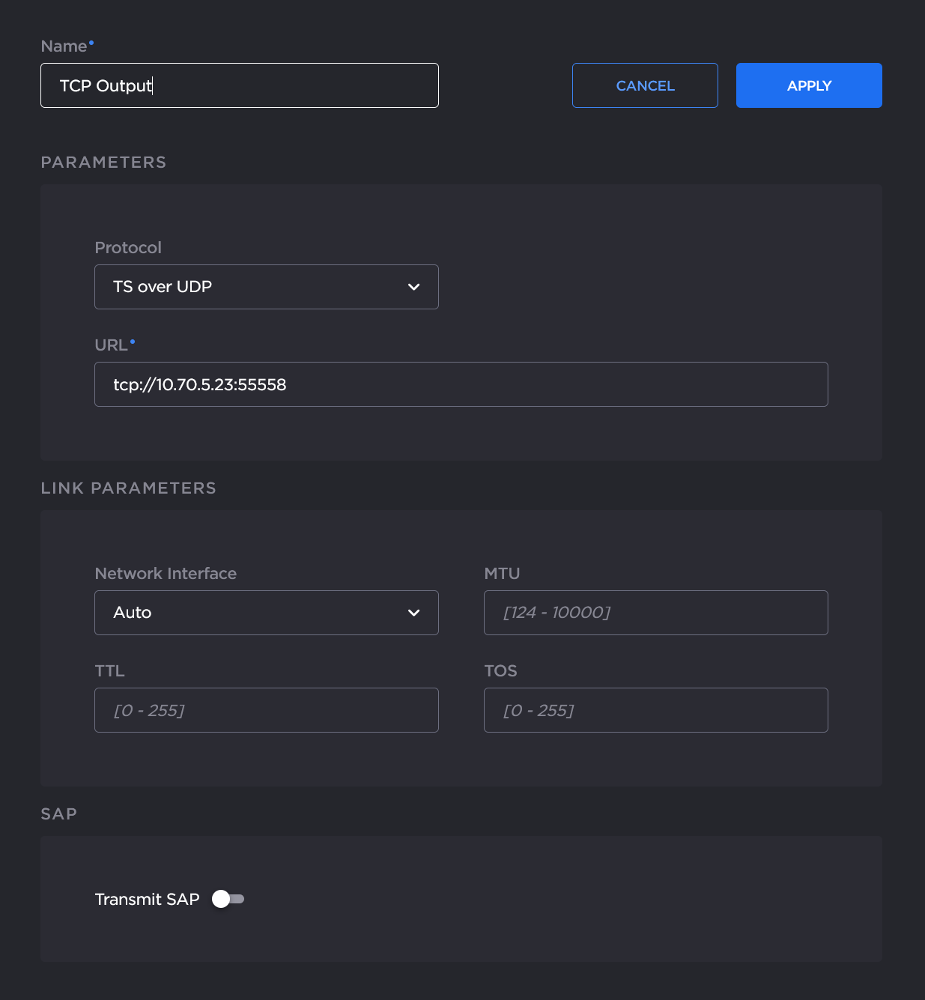Click the SAP section header
The width and height of the screenshot is (925, 1000).
(58, 813)
